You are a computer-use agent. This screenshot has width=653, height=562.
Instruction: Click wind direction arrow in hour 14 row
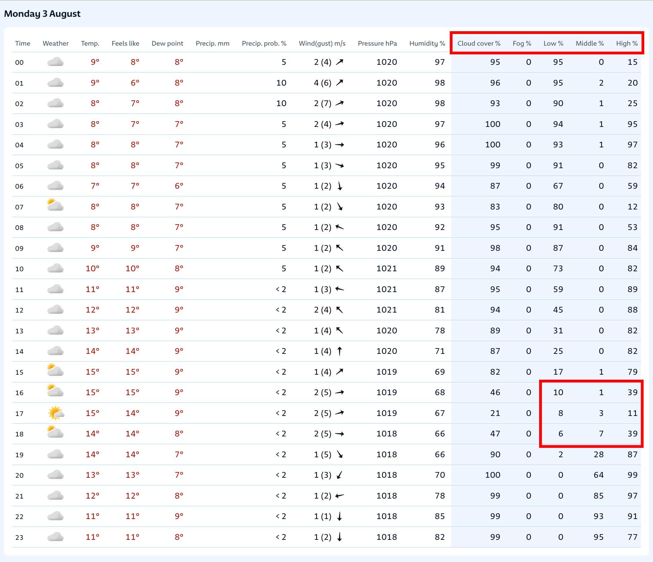point(340,351)
